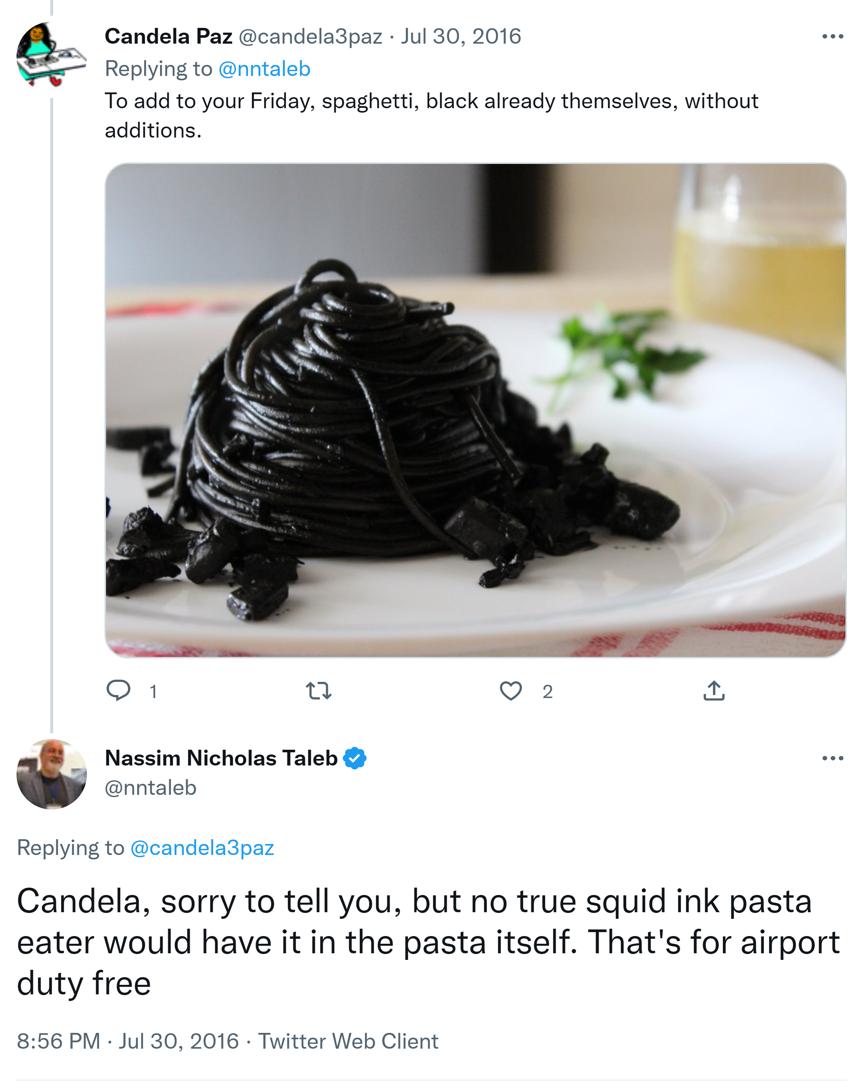Open Candela's tweet via Jul 30, 2016 date

coord(461,36)
